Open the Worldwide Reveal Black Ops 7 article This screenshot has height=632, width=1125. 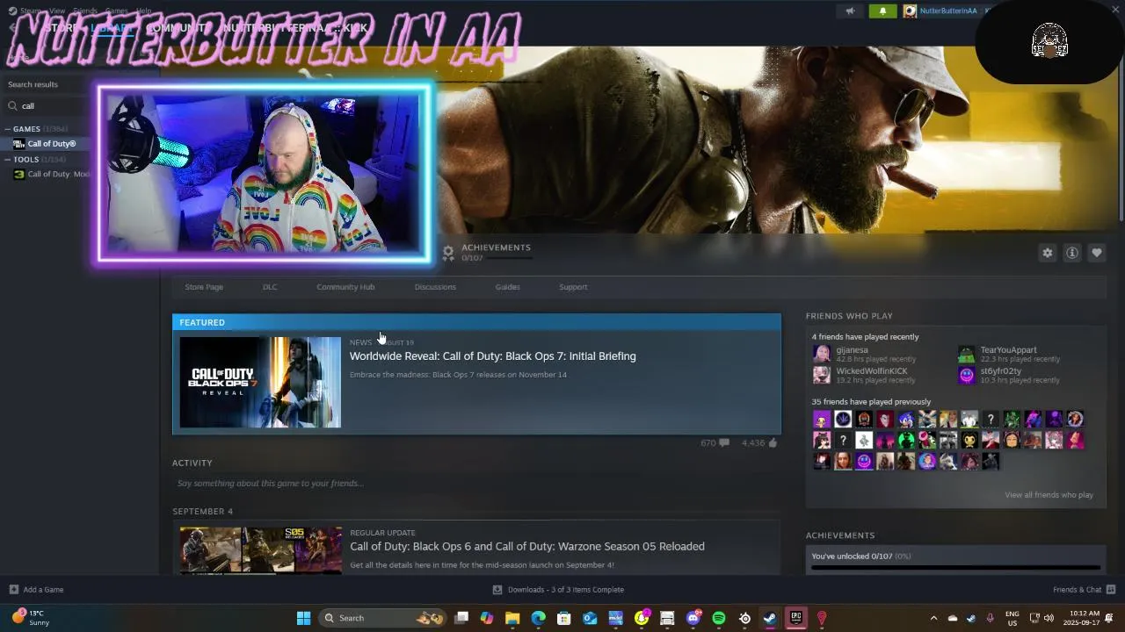(492, 356)
